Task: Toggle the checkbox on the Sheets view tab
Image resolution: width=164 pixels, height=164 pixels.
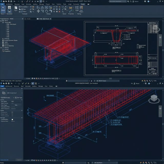Action: click(x=25, y=19)
